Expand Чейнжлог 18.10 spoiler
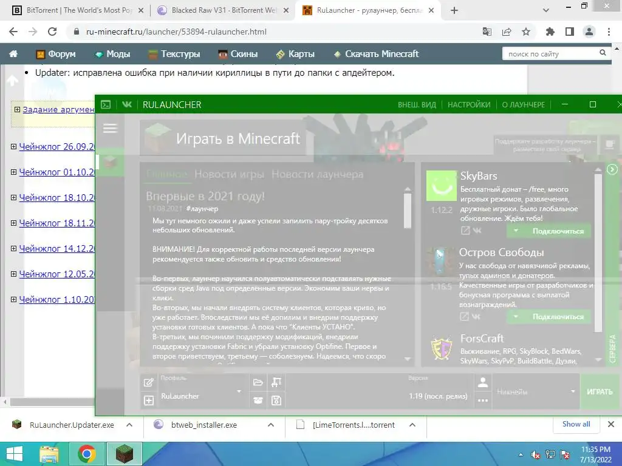This screenshot has height=466, width=622. click(13, 197)
